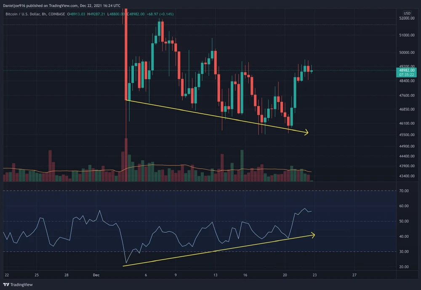Select the current price tag 48982.00
The height and width of the screenshot is (290, 421).
coord(407,70)
